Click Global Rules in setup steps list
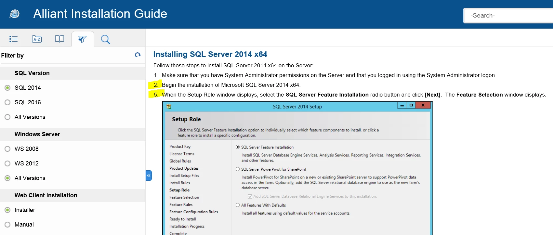The image size is (553, 235). pos(180,161)
